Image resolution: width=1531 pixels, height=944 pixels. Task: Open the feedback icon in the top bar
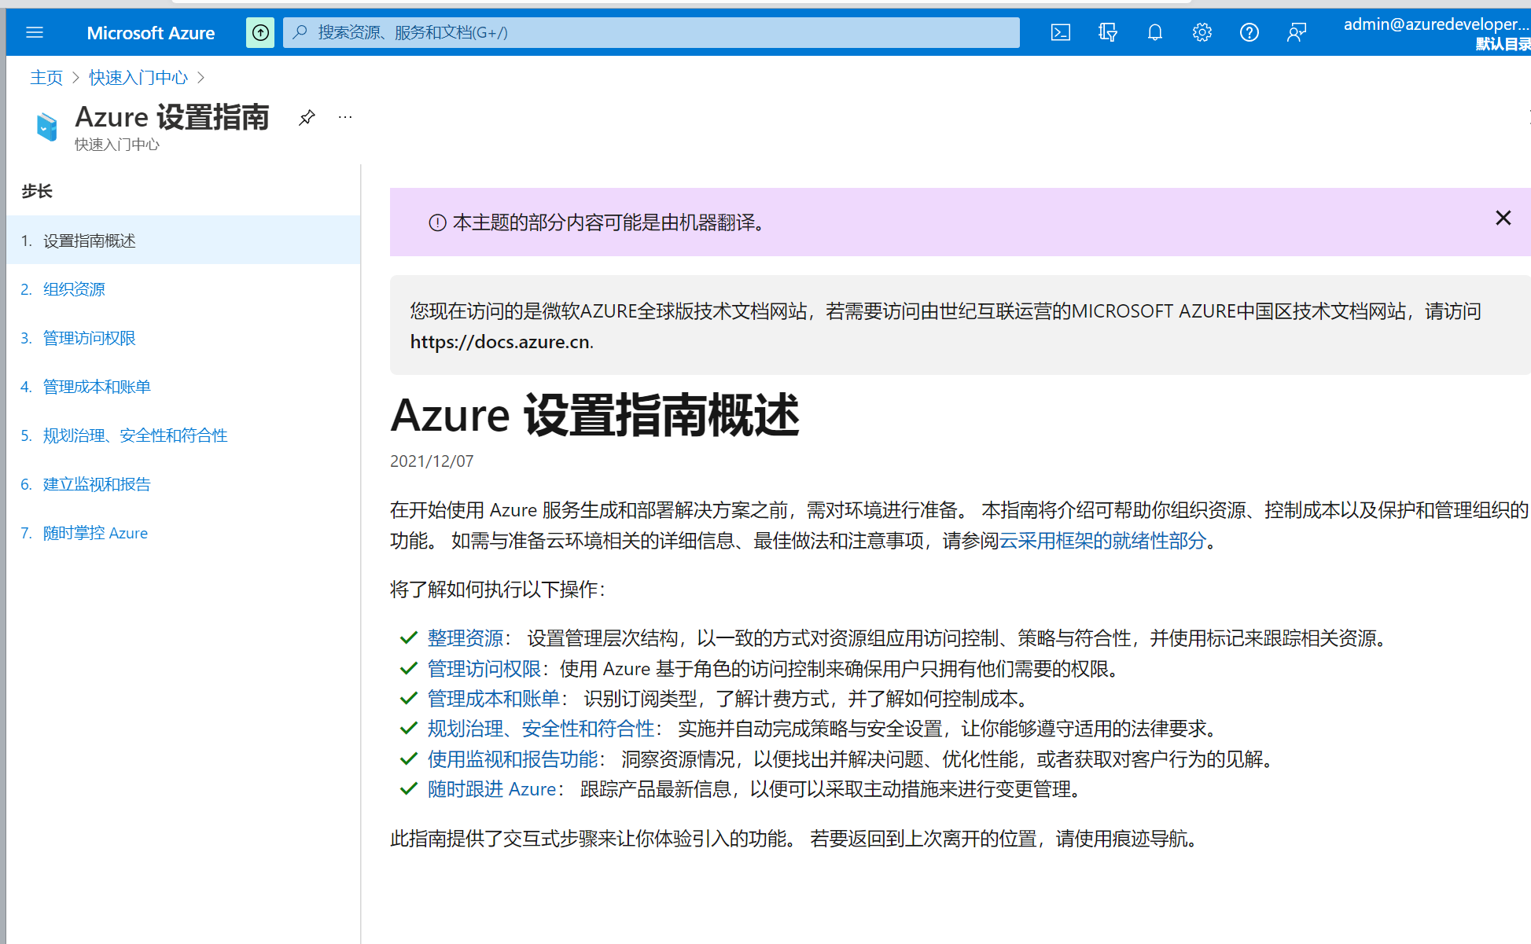(1297, 32)
